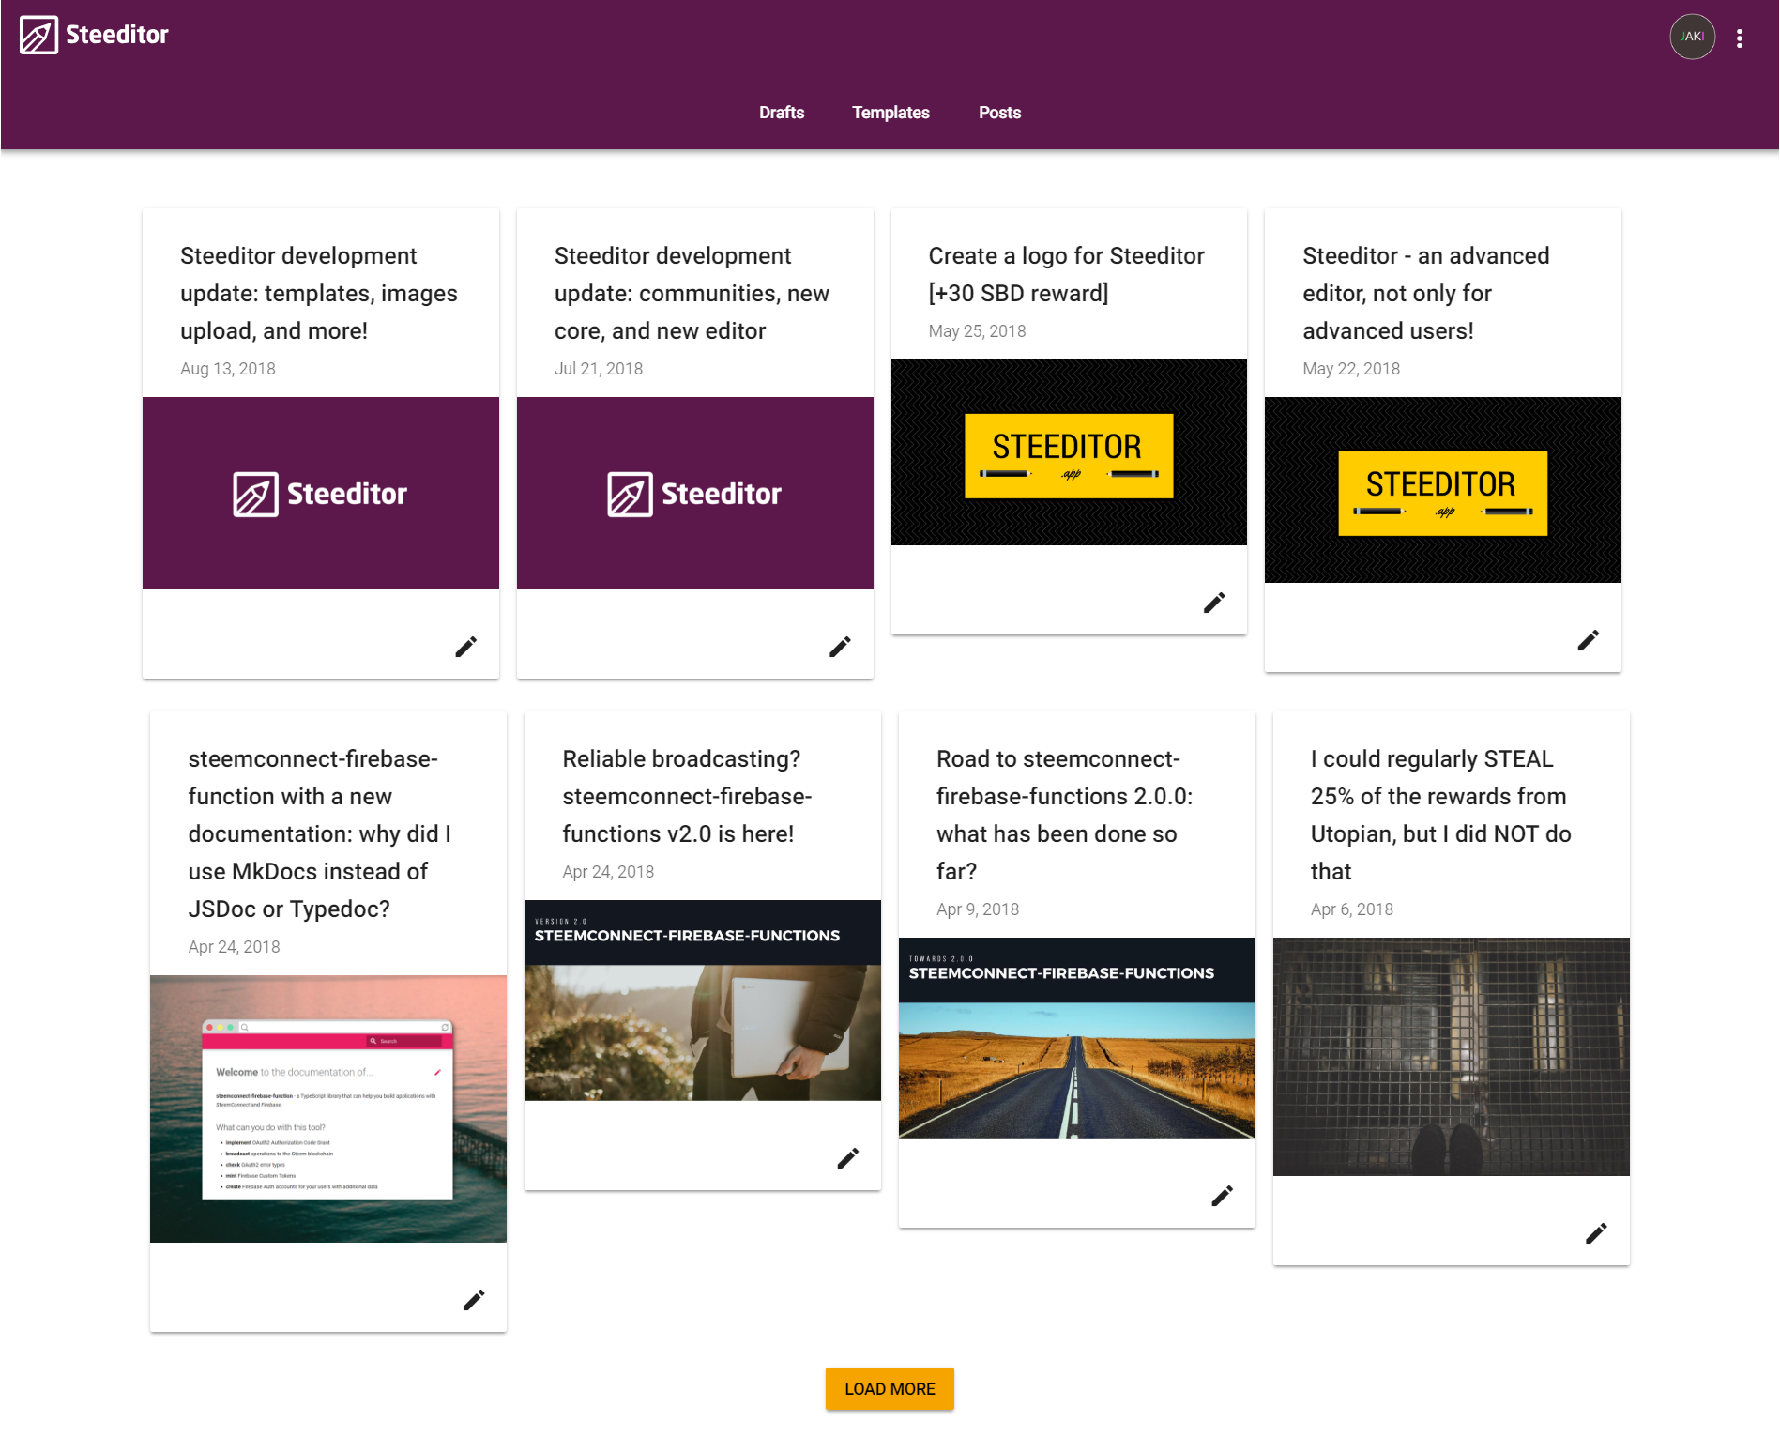The image size is (1780, 1452).
Task: Open thumbnail of communities, new core post
Action: pos(695,494)
